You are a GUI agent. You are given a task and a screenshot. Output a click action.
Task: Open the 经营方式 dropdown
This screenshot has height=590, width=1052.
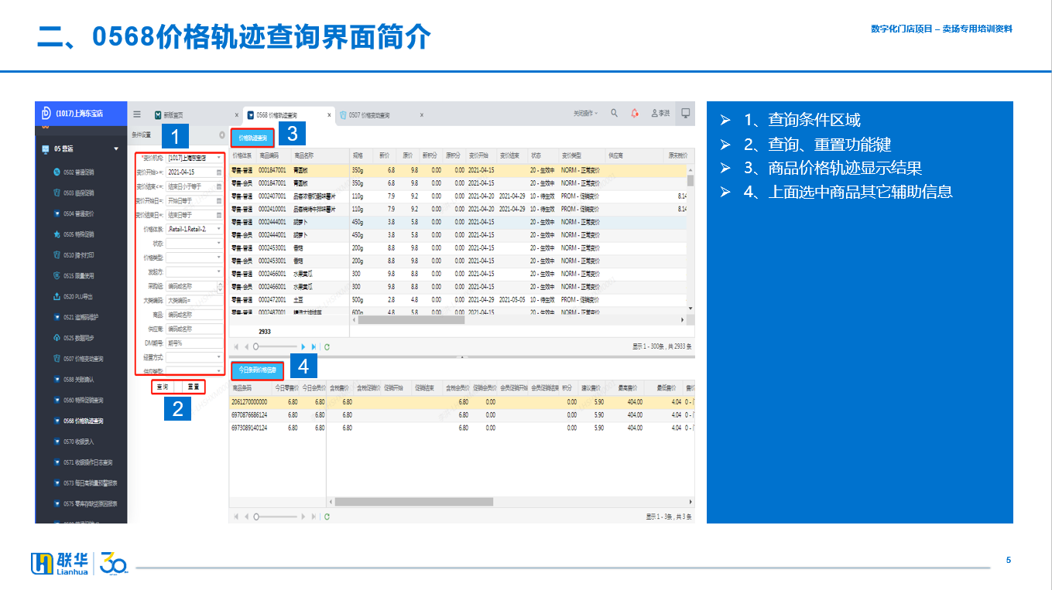click(219, 357)
